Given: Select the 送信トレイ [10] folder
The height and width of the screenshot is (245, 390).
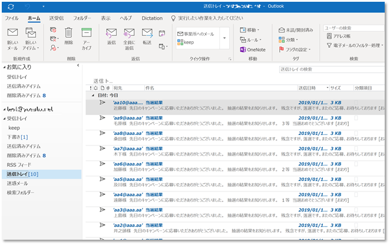Looking at the screenshot, I should point(42,174).
